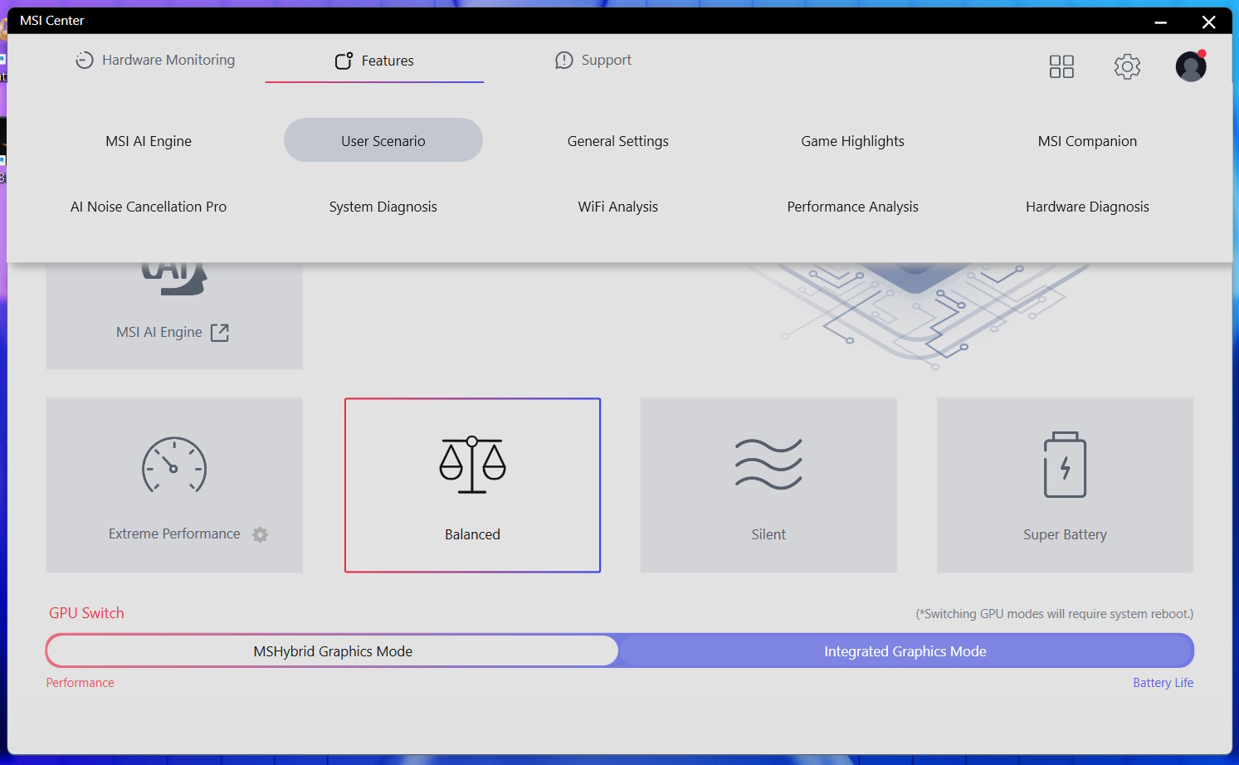Select the Extreme Performance speedometer icon

[x=174, y=465]
